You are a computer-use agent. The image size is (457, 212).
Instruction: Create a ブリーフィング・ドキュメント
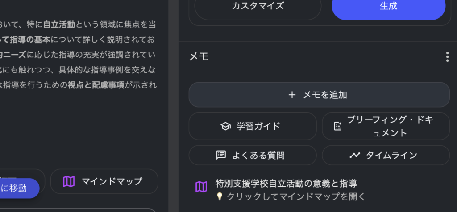coord(386,126)
